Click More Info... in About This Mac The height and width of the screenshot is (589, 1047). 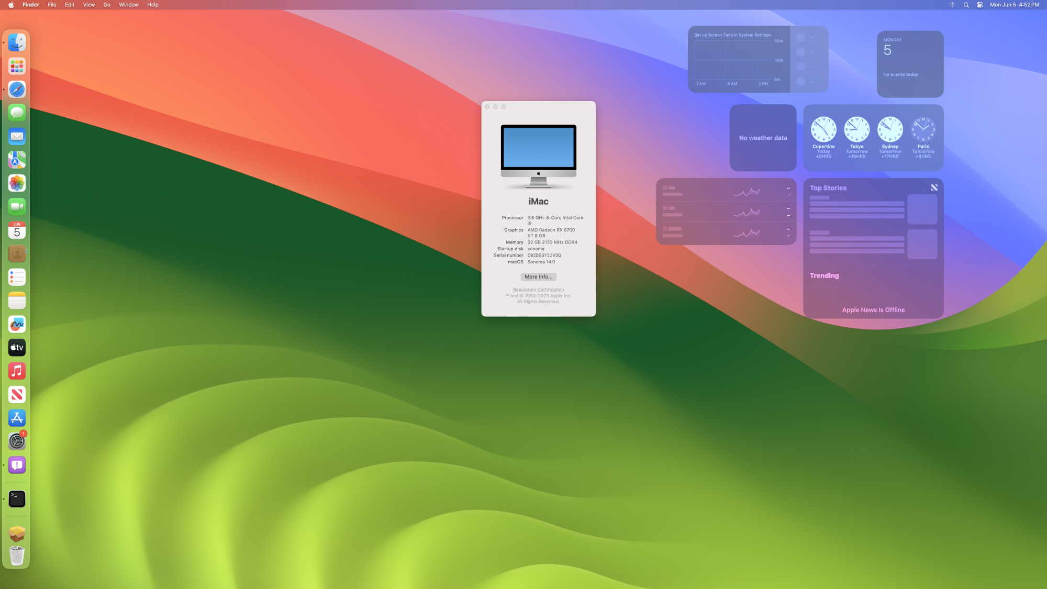click(538, 277)
